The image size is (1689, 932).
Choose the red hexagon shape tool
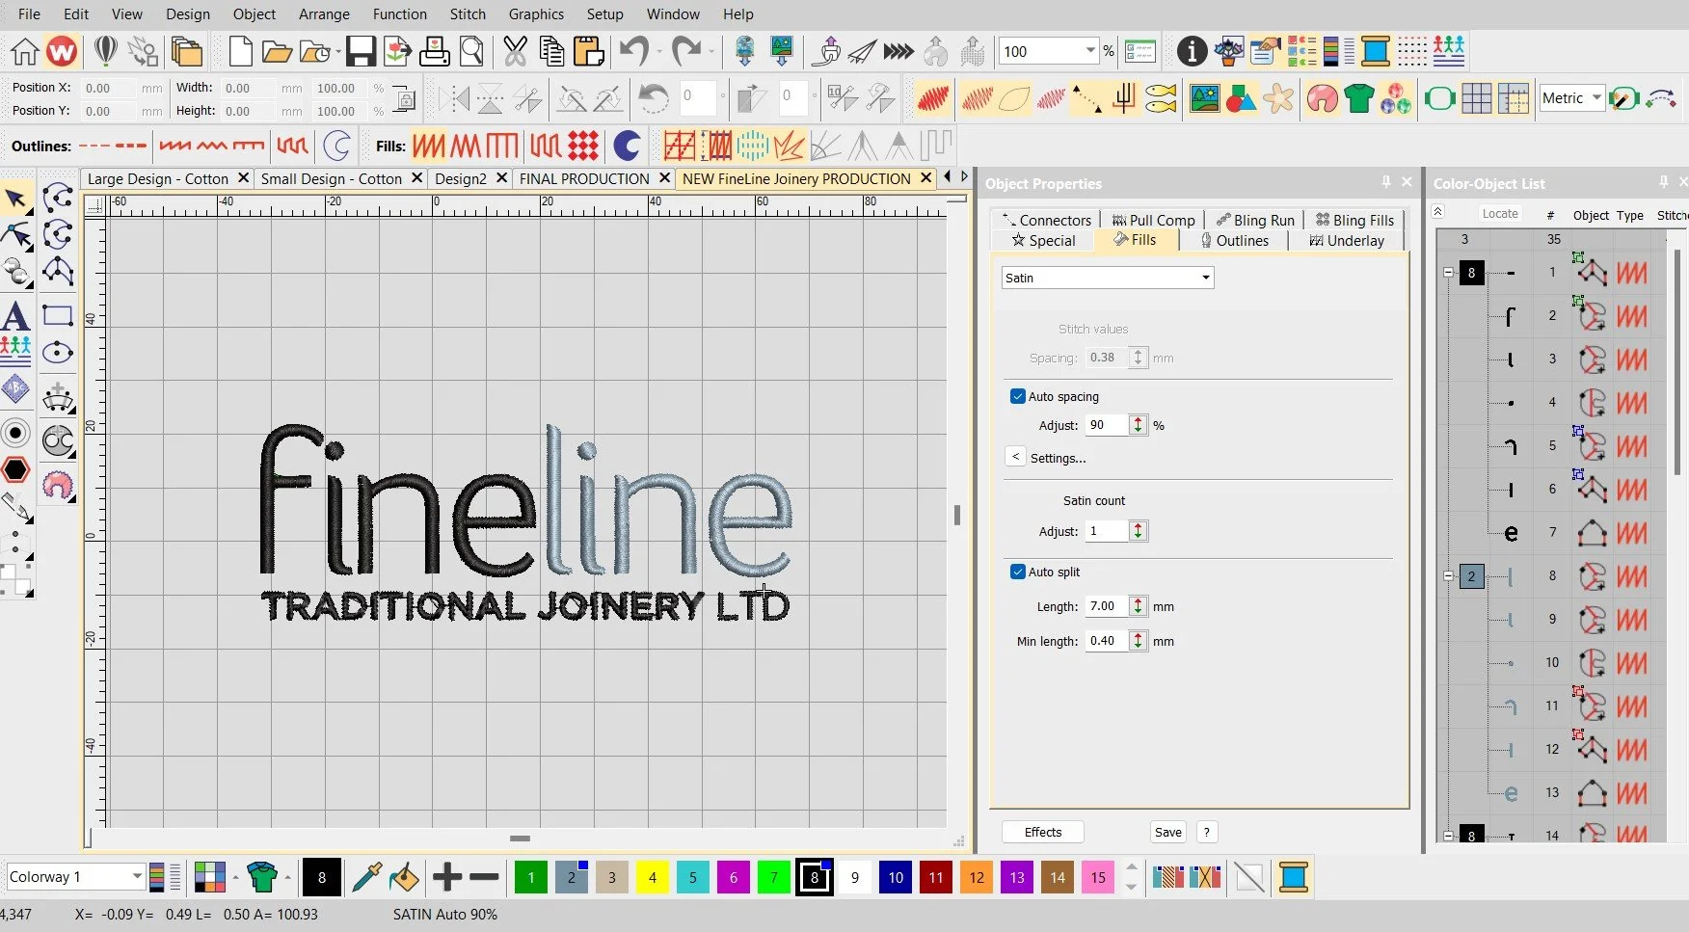[15, 470]
